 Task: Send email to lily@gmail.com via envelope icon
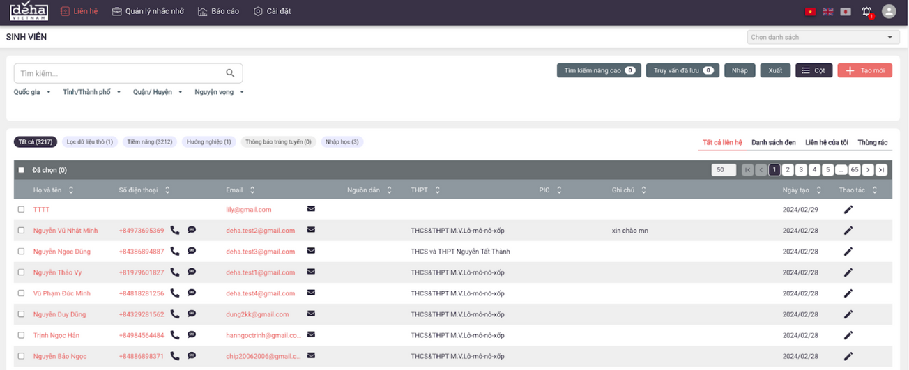pos(311,208)
